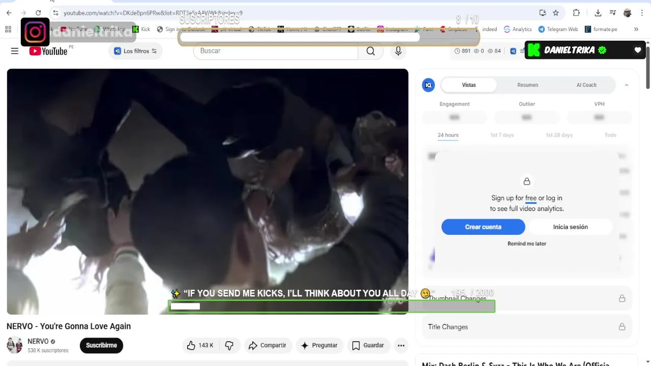Click the blue IQ logo in analytics panel
Screen dimensions: 651x366
coord(429,85)
